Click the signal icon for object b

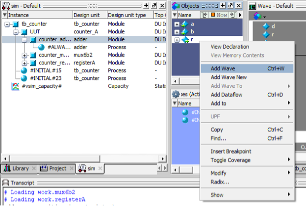[184, 31]
